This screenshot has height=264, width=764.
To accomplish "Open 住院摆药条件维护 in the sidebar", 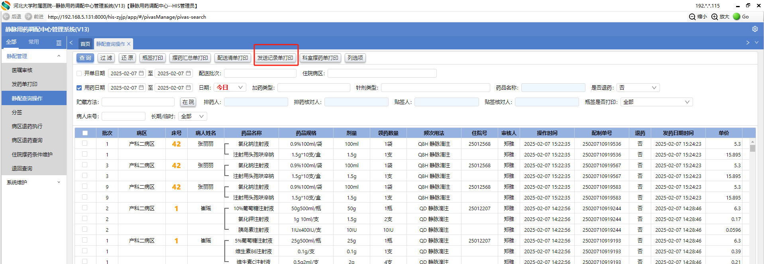I will pos(34,154).
